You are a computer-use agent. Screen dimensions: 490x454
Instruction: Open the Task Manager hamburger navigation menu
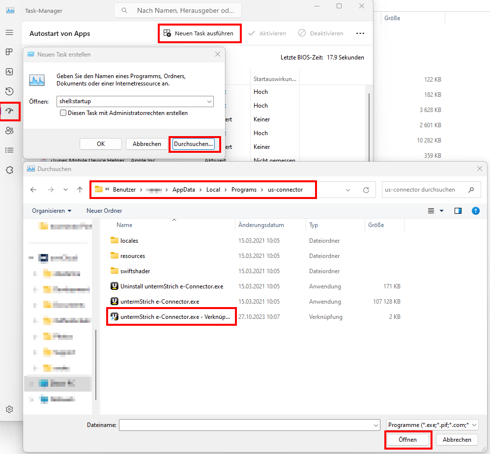[9, 32]
